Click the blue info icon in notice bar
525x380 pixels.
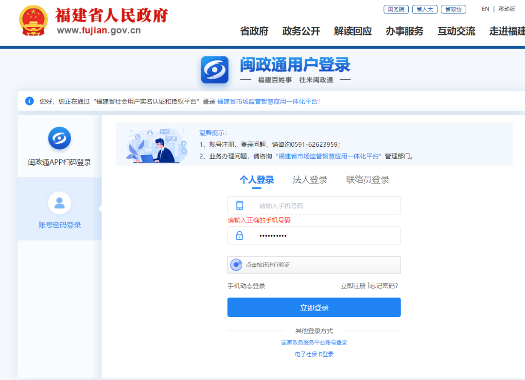(30, 101)
